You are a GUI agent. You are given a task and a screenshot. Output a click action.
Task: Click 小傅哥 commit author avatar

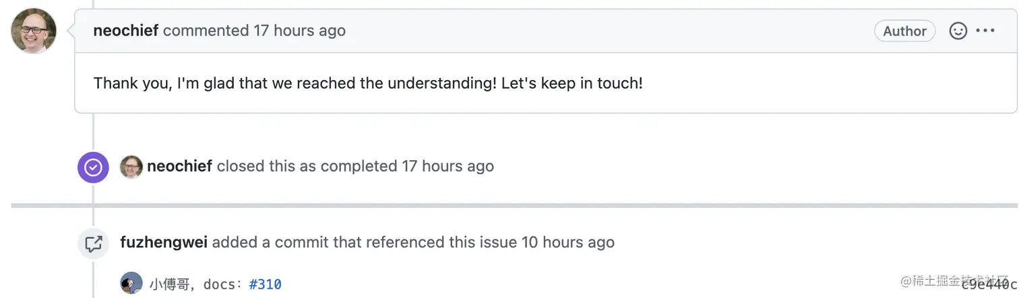(x=131, y=283)
